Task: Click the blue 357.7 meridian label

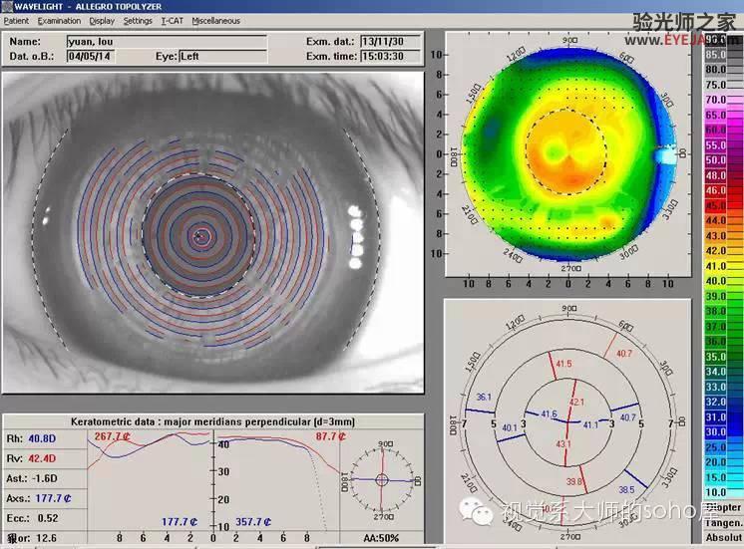Action: coord(253,522)
